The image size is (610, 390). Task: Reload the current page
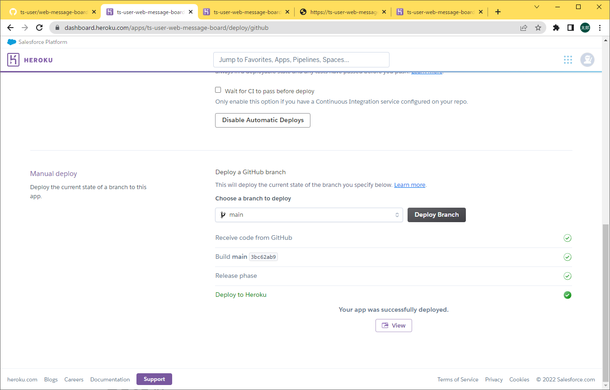tap(39, 28)
